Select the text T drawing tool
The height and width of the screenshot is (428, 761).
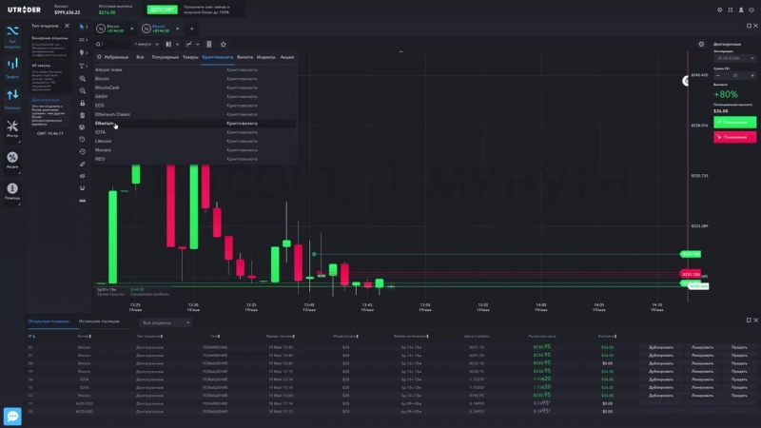tap(82, 66)
